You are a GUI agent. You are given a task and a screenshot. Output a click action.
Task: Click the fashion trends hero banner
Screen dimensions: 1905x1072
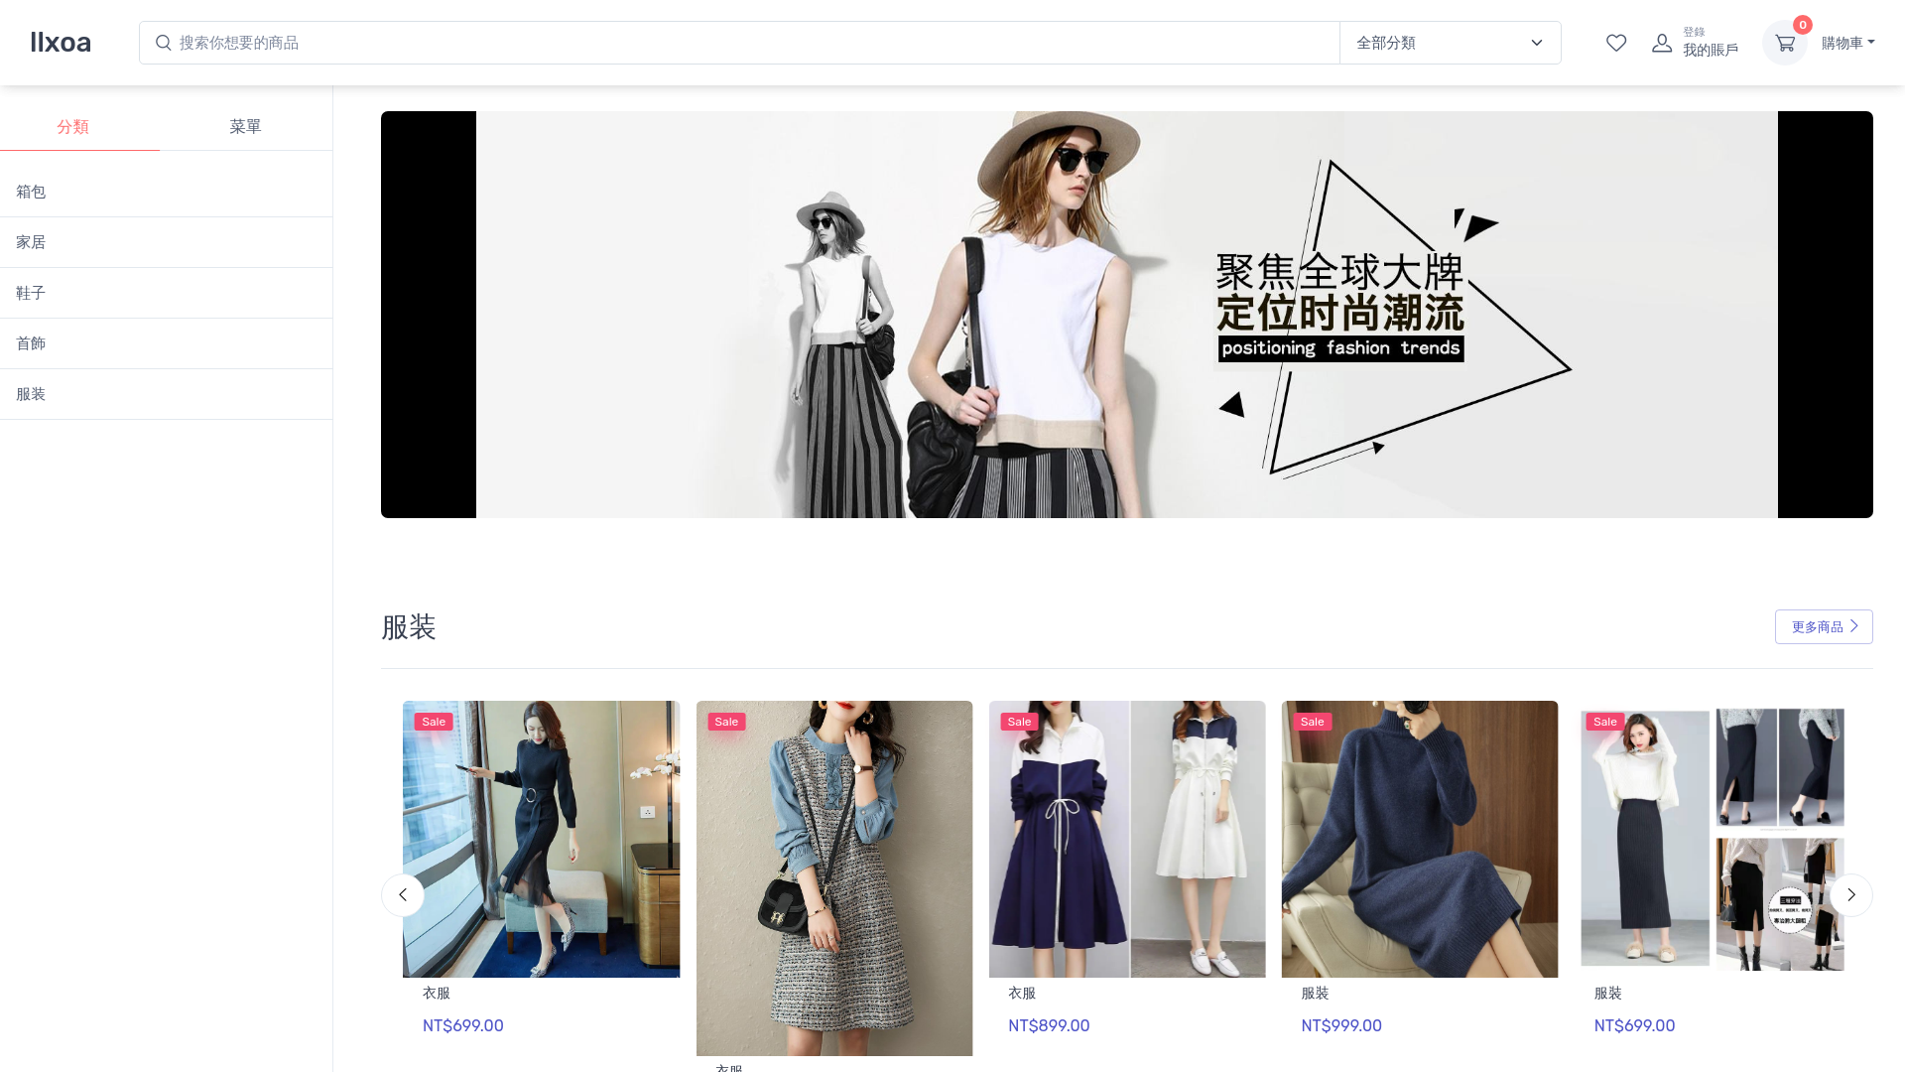point(1126,315)
